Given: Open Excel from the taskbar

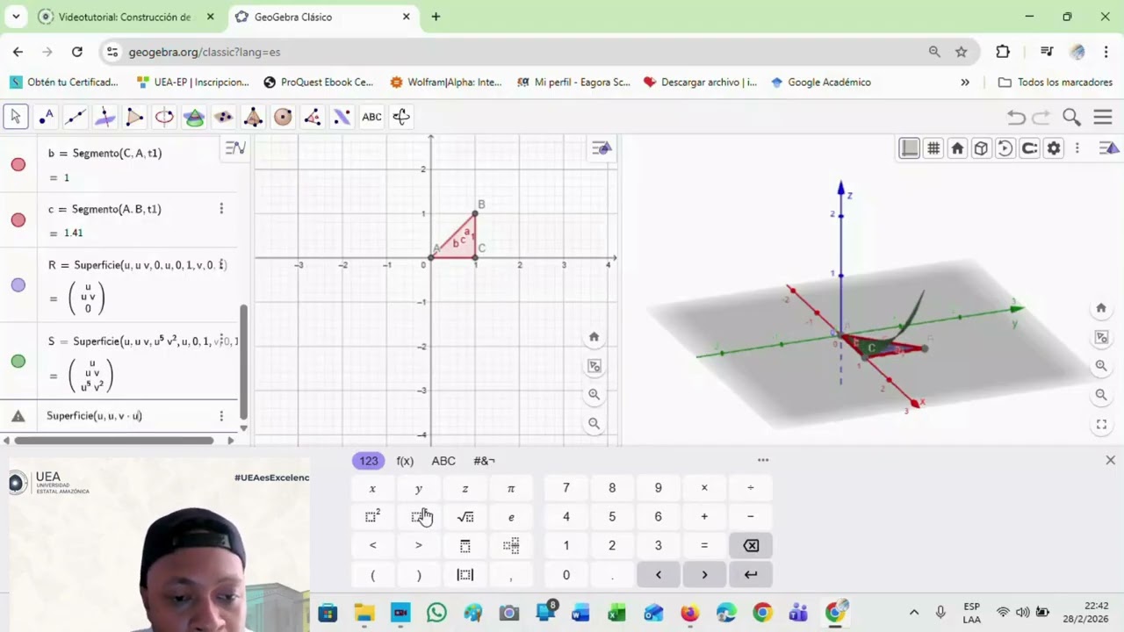Looking at the screenshot, I should [x=616, y=612].
